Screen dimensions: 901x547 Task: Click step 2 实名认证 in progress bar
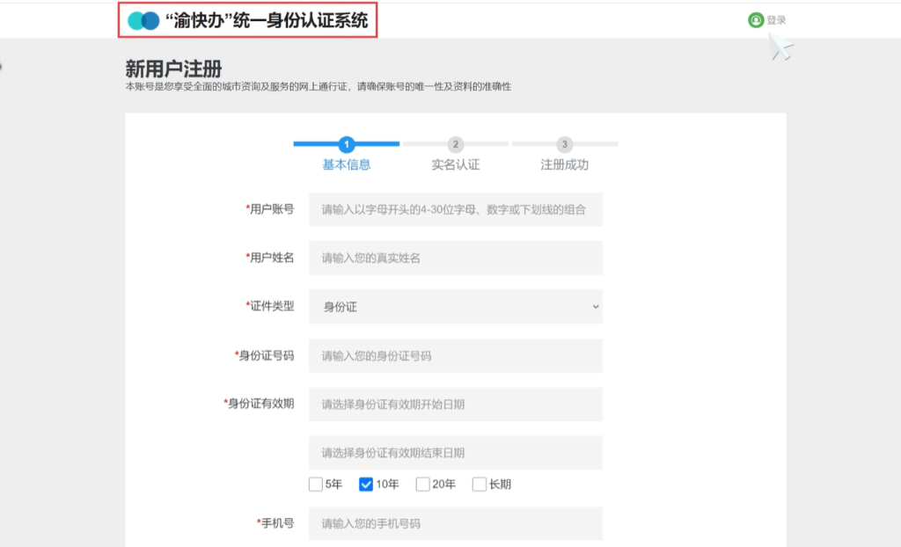456,155
